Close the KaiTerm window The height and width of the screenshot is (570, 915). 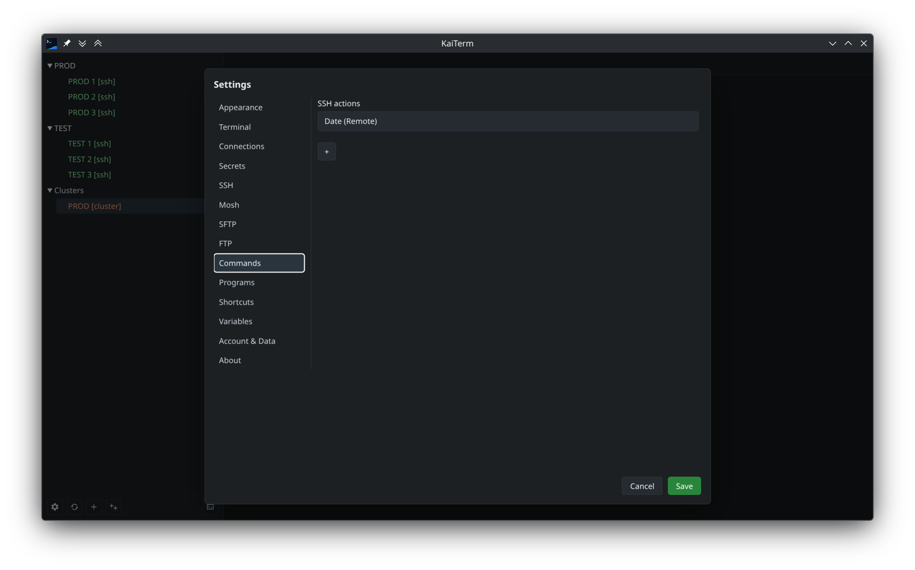(x=863, y=43)
